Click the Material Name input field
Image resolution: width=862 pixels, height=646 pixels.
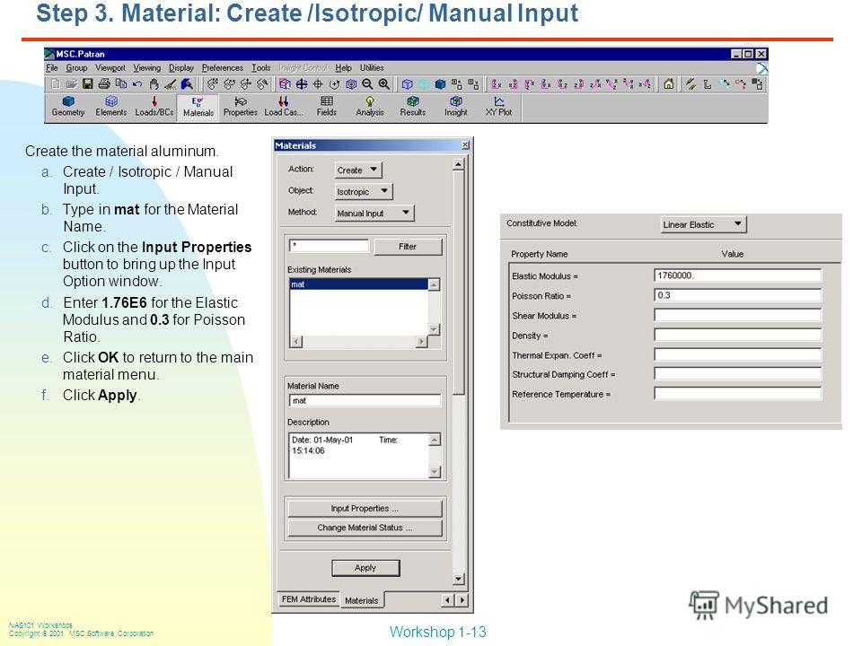tap(365, 400)
